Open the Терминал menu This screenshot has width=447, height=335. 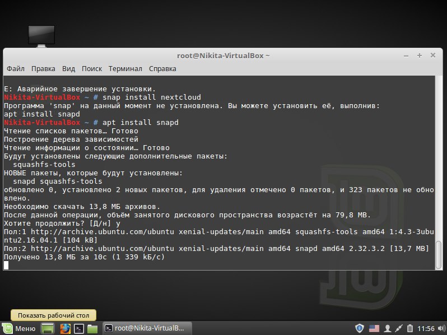125,69
